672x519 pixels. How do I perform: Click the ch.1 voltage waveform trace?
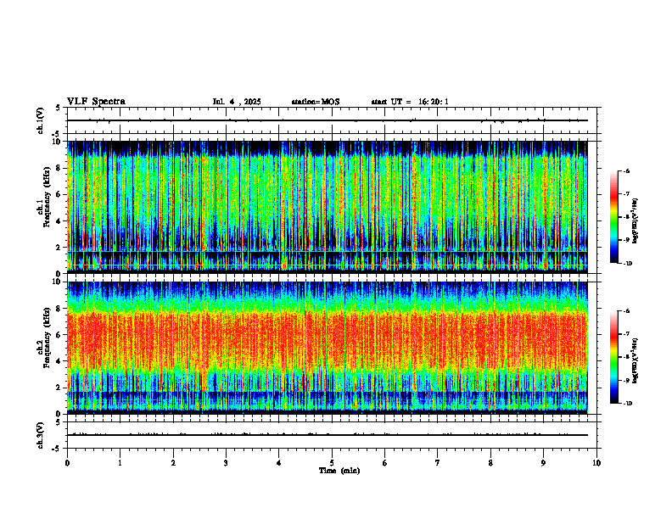pyautogui.click(x=328, y=120)
